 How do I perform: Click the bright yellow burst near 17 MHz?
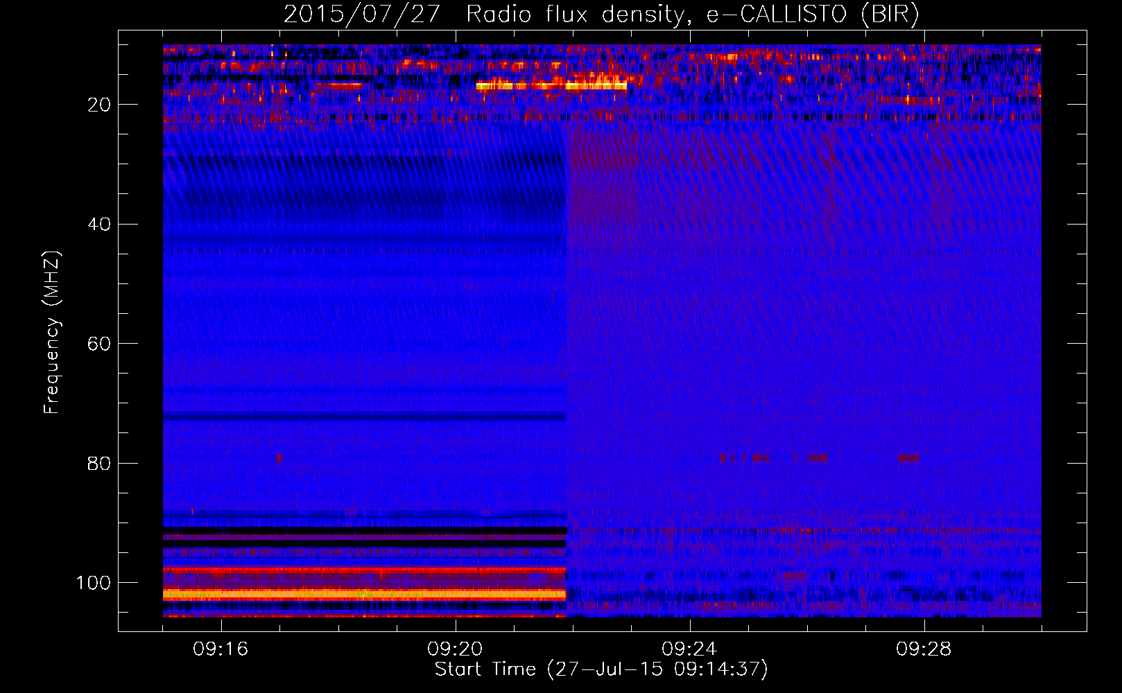pyautogui.click(x=551, y=86)
